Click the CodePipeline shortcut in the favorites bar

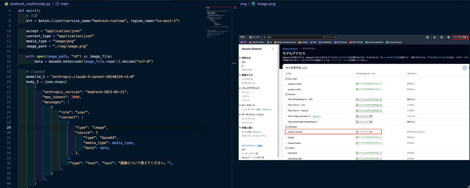325,42
